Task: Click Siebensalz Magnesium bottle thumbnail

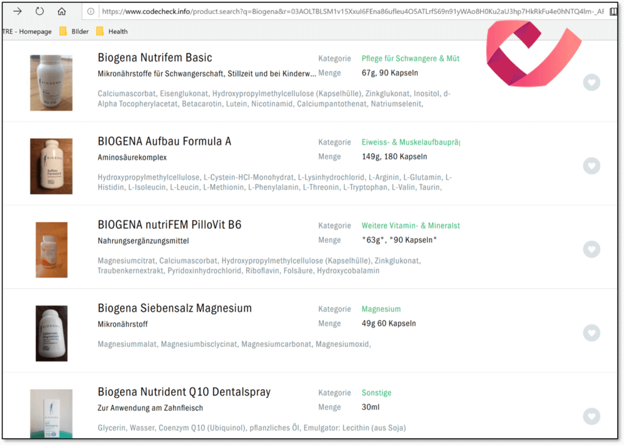Action: point(51,333)
